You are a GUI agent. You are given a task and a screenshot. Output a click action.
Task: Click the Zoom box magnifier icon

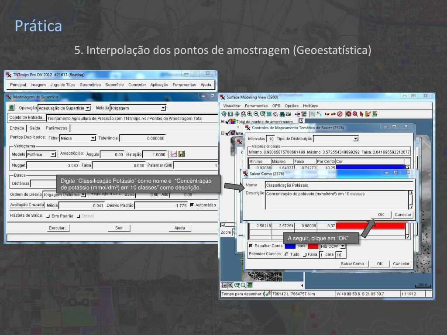click(262, 114)
